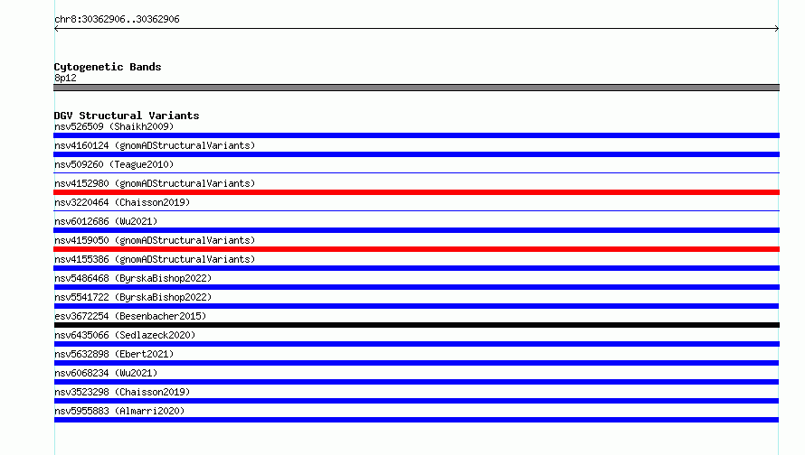Image resolution: width=805 pixels, height=455 pixels.
Task: Click the Cytogenetic Bands track title
Action: pos(108,67)
